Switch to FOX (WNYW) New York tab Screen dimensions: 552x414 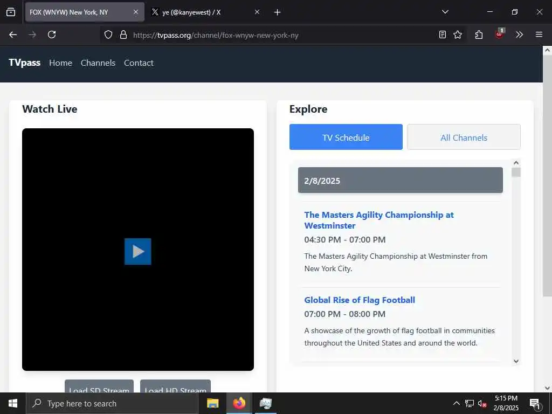pos(85,12)
